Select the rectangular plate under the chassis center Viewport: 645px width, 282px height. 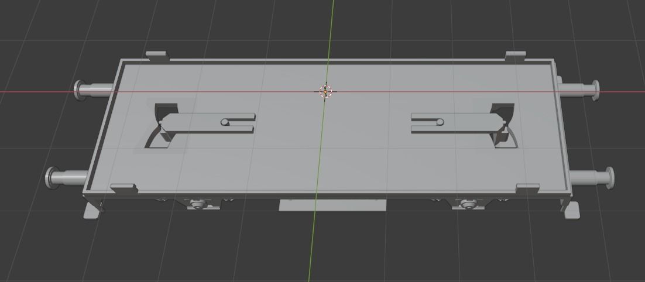click(332, 205)
